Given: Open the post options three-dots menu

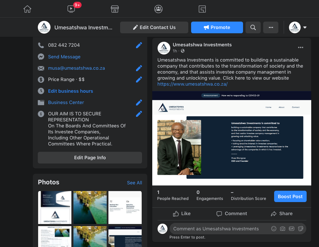Looking at the screenshot, I should [301, 47].
